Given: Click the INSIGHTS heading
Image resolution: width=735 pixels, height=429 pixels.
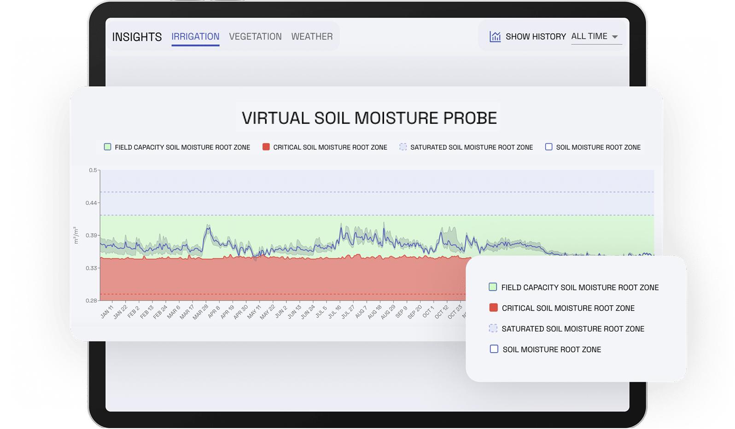Looking at the screenshot, I should coord(137,37).
